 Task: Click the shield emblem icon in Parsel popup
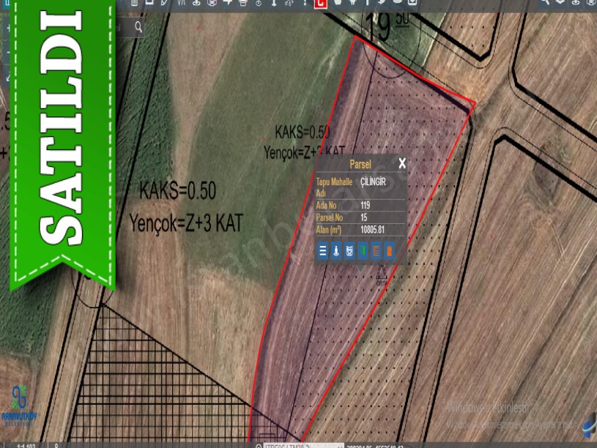(349, 252)
